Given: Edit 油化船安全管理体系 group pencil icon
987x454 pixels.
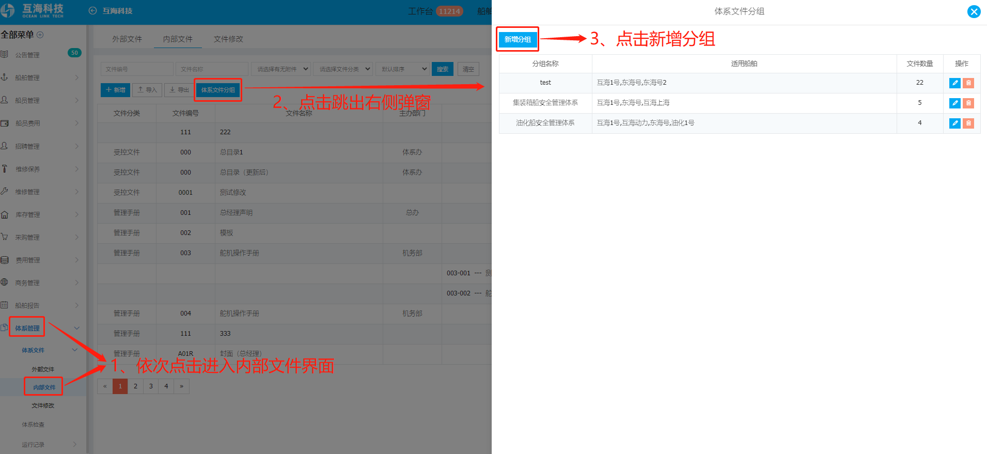Looking at the screenshot, I should point(954,123).
